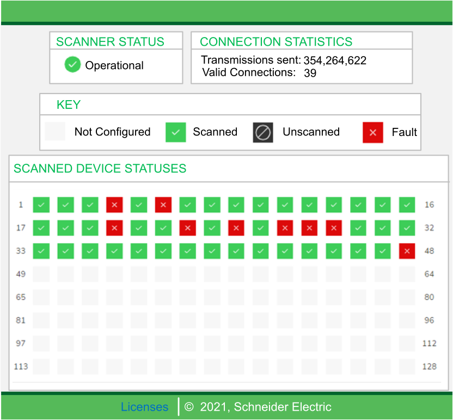Click device 16 scanned status icon
453x420 pixels.
pyautogui.click(x=407, y=205)
